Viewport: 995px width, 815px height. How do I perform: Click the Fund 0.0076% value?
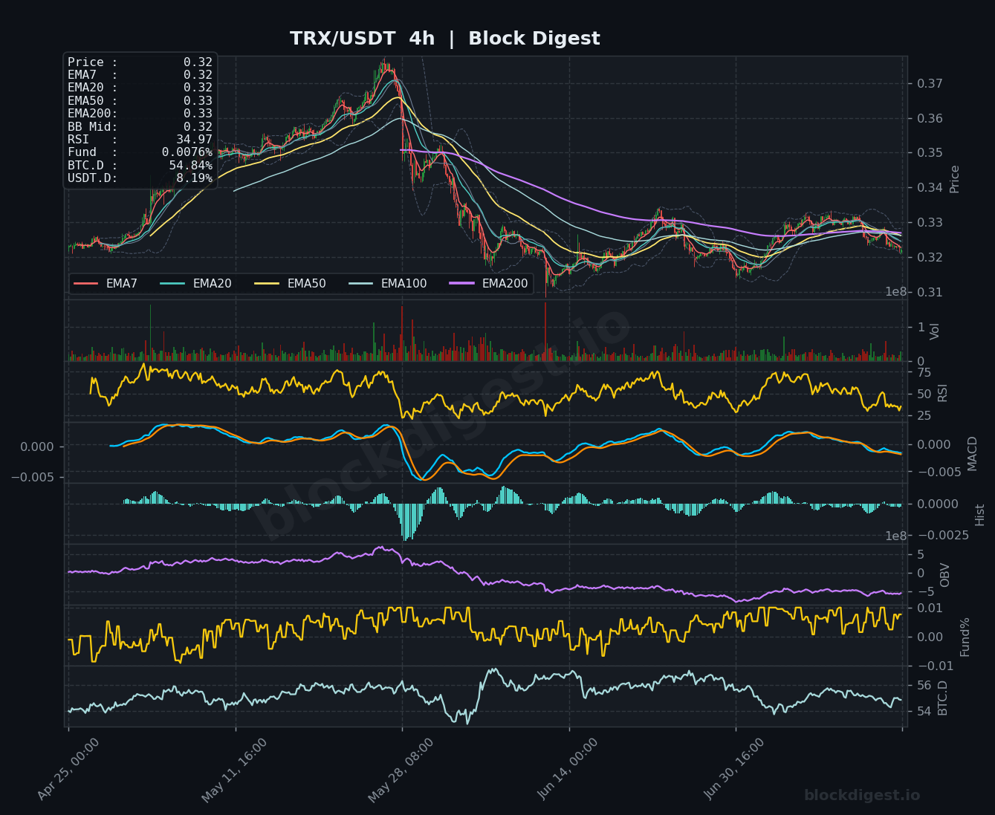tap(187, 152)
